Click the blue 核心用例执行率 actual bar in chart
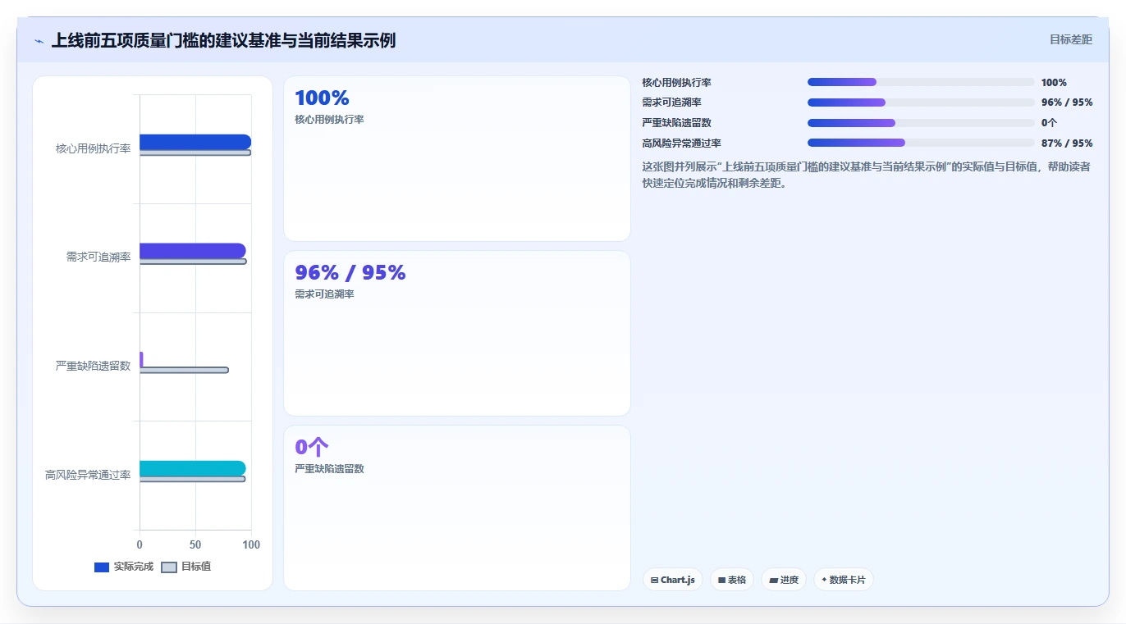This screenshot has height=624, width=1126. [195, 142]
